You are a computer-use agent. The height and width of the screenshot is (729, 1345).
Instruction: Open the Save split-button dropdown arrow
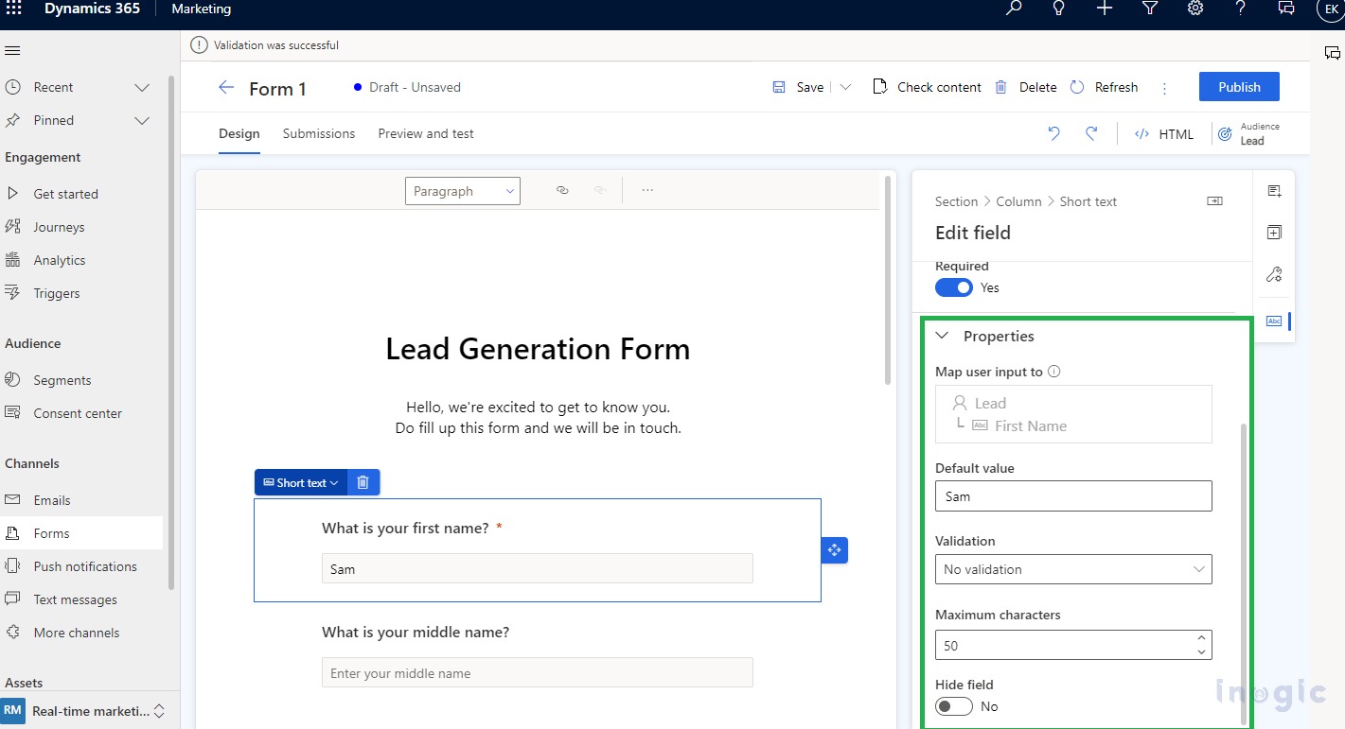point(846,87)
